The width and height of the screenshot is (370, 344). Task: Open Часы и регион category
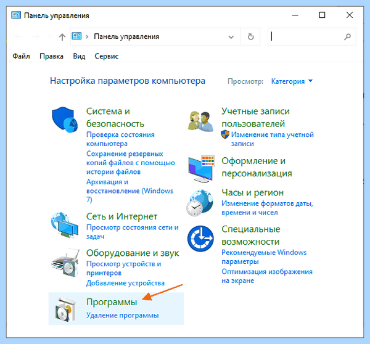coord(252,193)
